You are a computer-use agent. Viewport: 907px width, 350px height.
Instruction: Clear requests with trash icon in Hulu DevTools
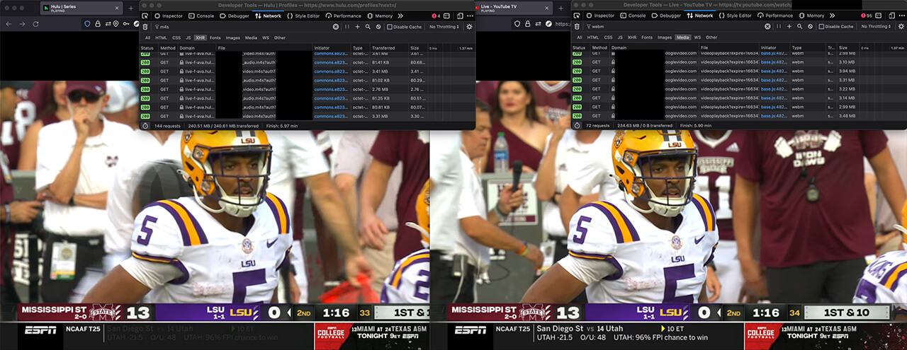pyautogui.click(x=145, y=27)
